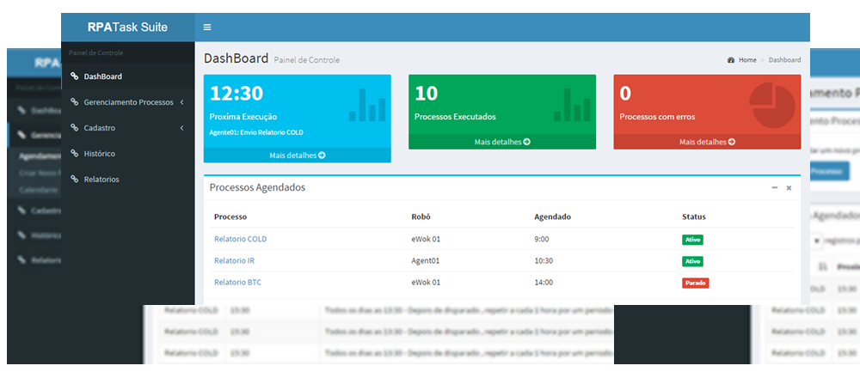Click the dashboard icon next to Home breadcrumb

(x=731, y=60)
